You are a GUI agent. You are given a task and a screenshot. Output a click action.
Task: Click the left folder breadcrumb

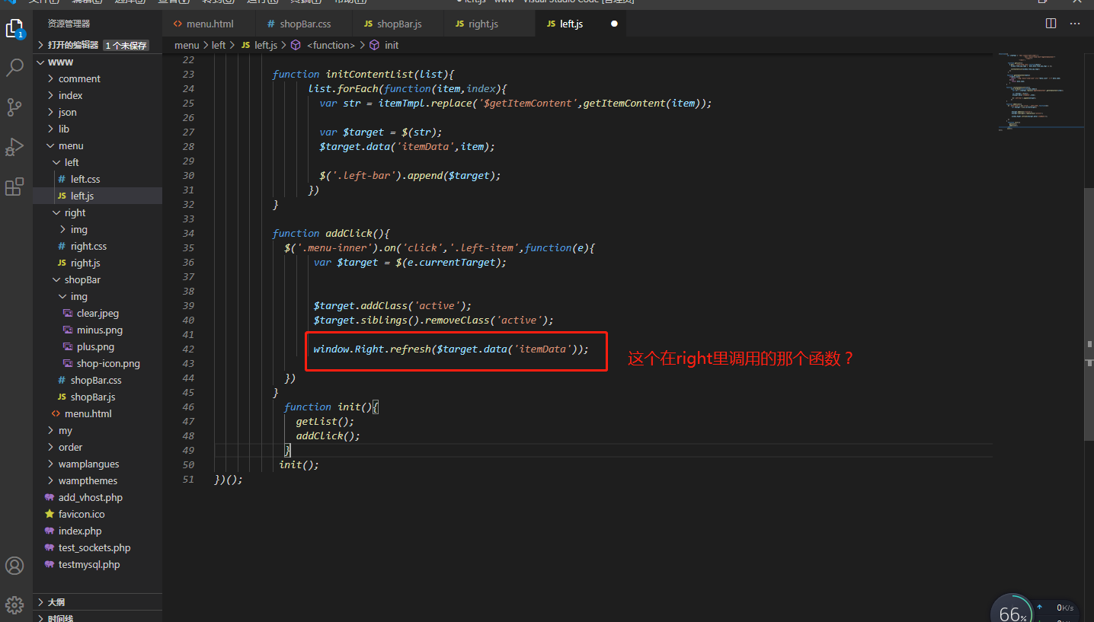point(219,45)
